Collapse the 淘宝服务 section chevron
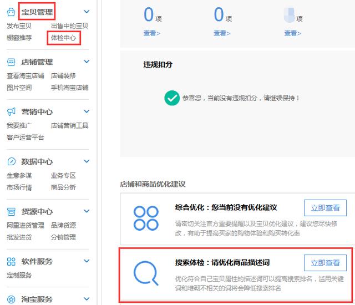Screen dimensions: 355x305 click(x=87, y=299)
